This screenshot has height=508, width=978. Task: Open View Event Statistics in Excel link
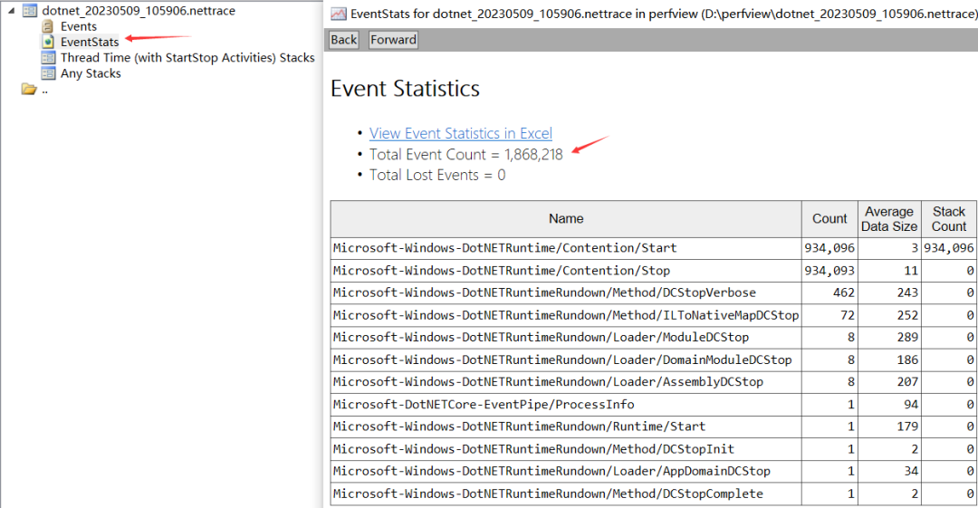pyautogui.click(x=460, y=133)
